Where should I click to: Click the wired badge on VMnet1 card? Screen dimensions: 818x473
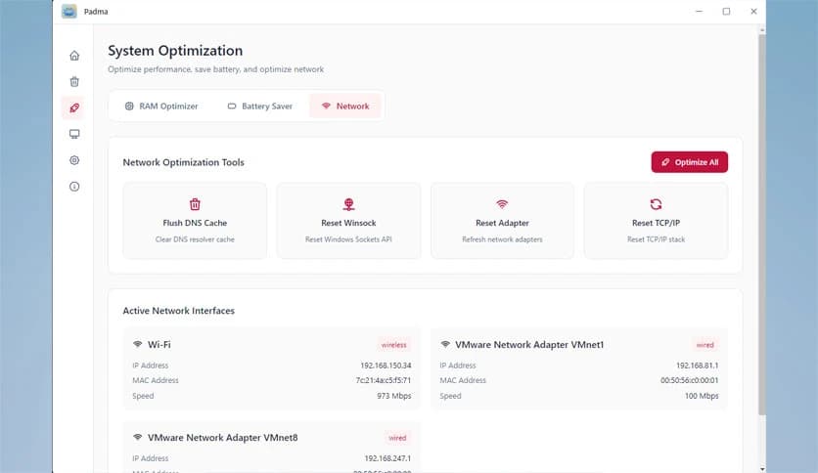click(704, 345)
